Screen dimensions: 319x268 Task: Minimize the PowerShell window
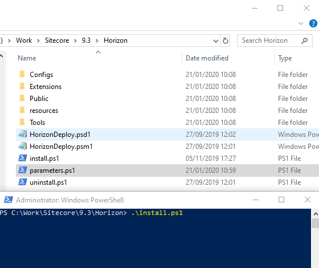pos(256,200)
